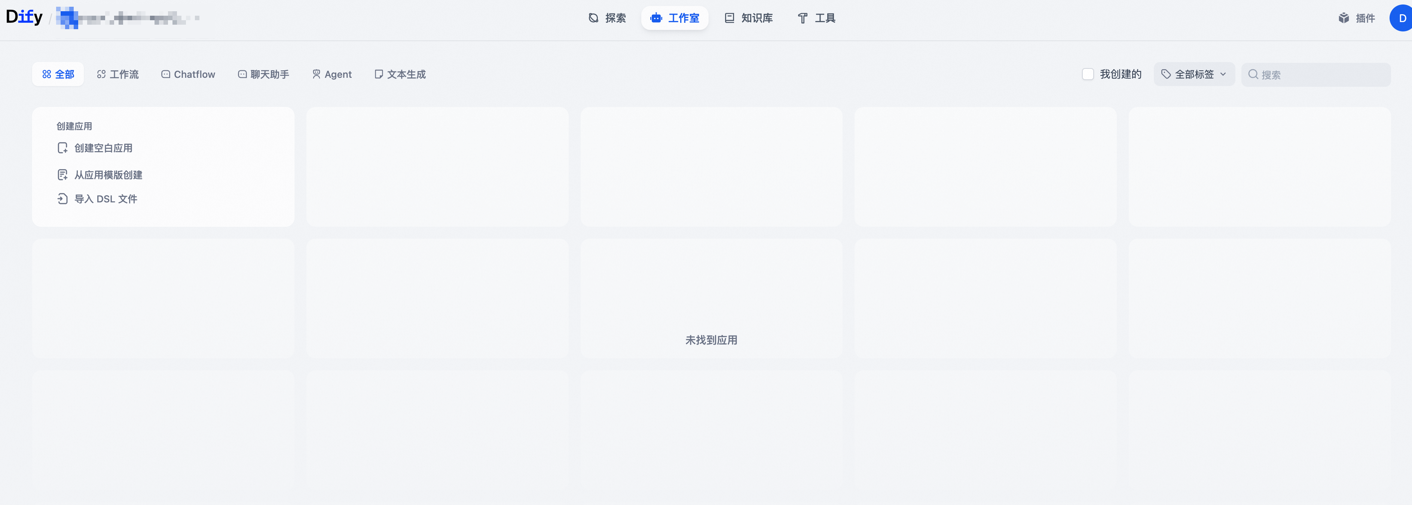
Task: Open the 知识库 knowledge base
Action: click(748, 18)
